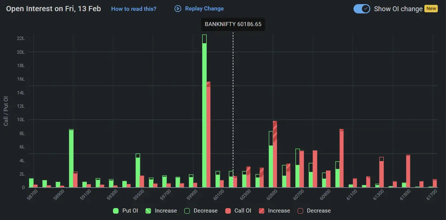Click the BANKNIFTY 60186.65 price label
This screenshot has width=446, height=220.
233,24
